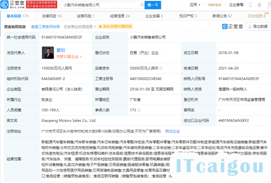
Task: Select company name 小鹏汽车销售有限公司 in table
Action: 148,37
